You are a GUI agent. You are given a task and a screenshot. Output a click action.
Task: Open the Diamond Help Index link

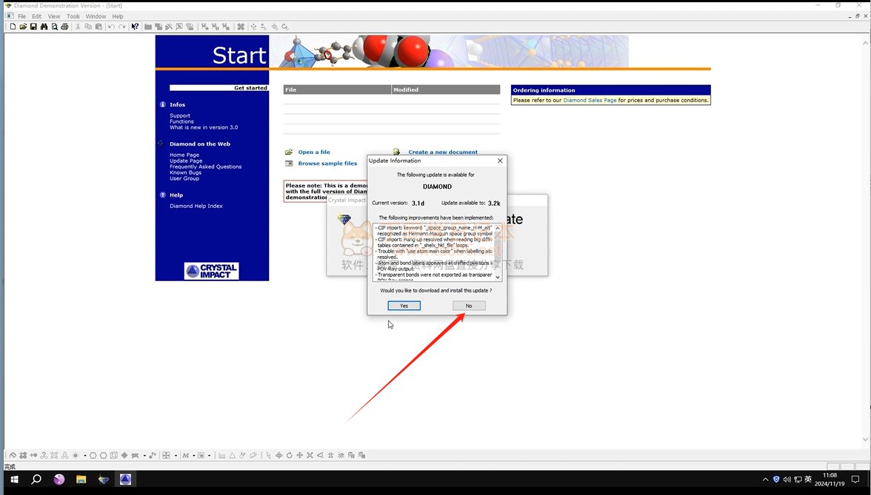point(196,206)
